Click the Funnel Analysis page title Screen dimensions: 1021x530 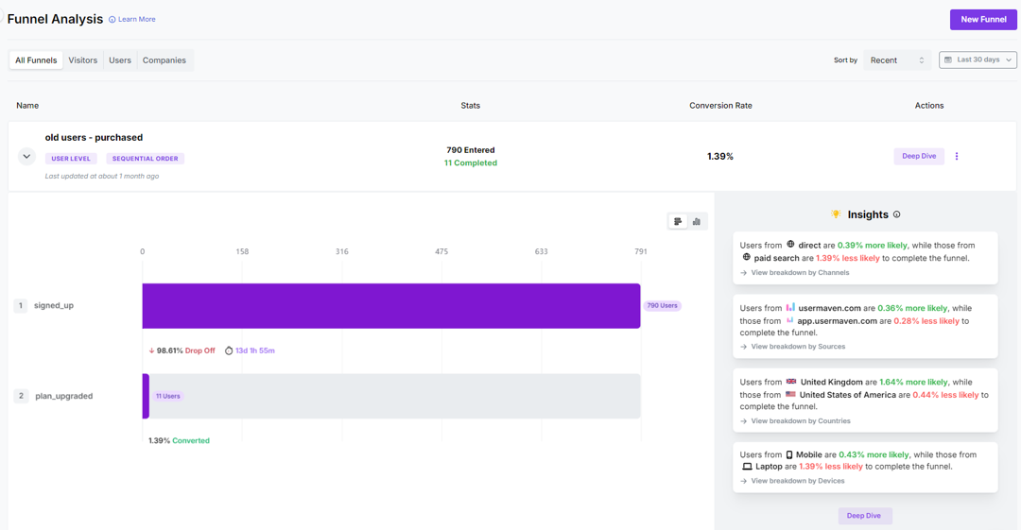click(56, 19)
